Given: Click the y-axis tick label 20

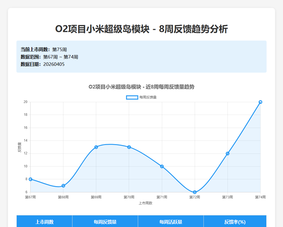Looking at the screenshot, I should point(25,102).
